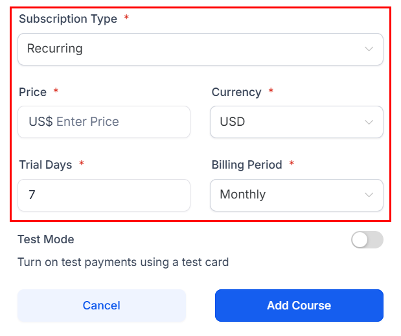Click the chevron arrow in Subscription Type field
401x336 pixels.
(x=369, y=49)
